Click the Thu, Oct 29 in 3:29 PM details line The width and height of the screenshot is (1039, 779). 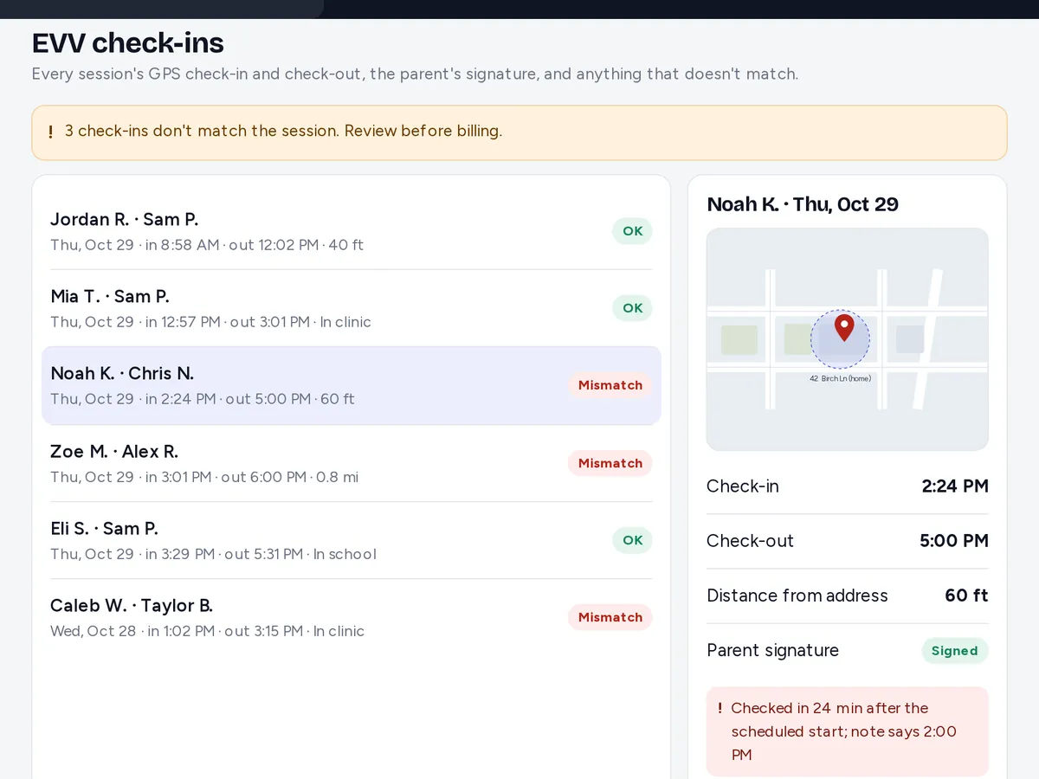click(x=213, y=554)
